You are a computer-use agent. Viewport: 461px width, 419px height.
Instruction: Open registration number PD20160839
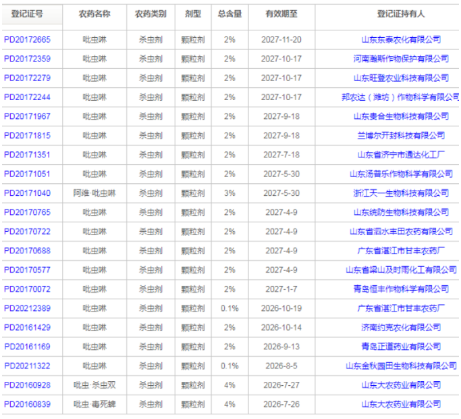28,404
